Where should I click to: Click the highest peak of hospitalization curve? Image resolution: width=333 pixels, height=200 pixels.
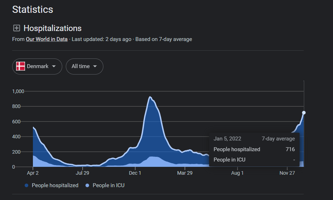[150, 97]
